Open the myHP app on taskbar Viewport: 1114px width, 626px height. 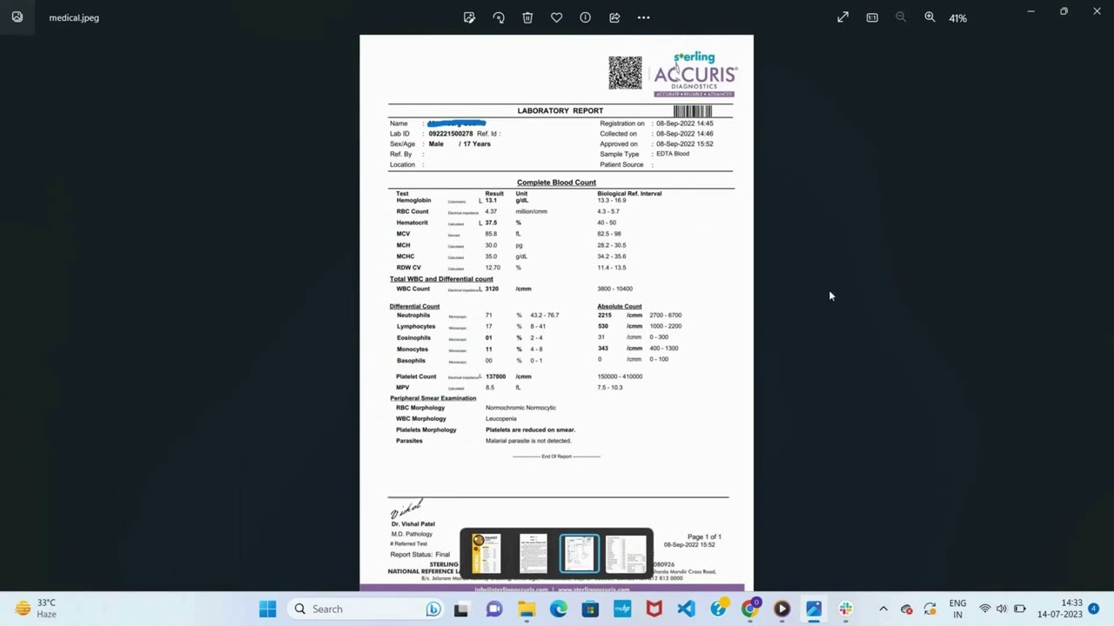pos(622,609)
